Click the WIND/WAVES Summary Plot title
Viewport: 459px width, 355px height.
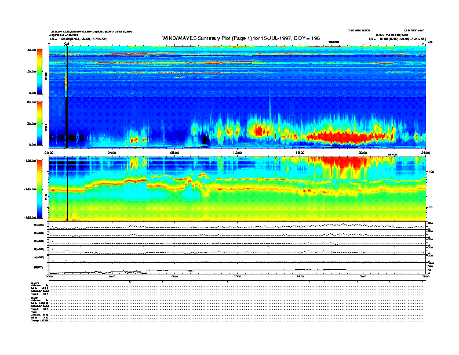coord(241,38)
